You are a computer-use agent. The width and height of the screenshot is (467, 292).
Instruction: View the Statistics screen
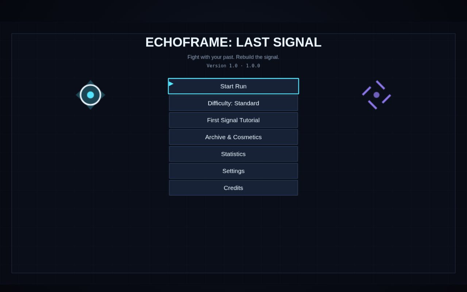pos(233,154)
